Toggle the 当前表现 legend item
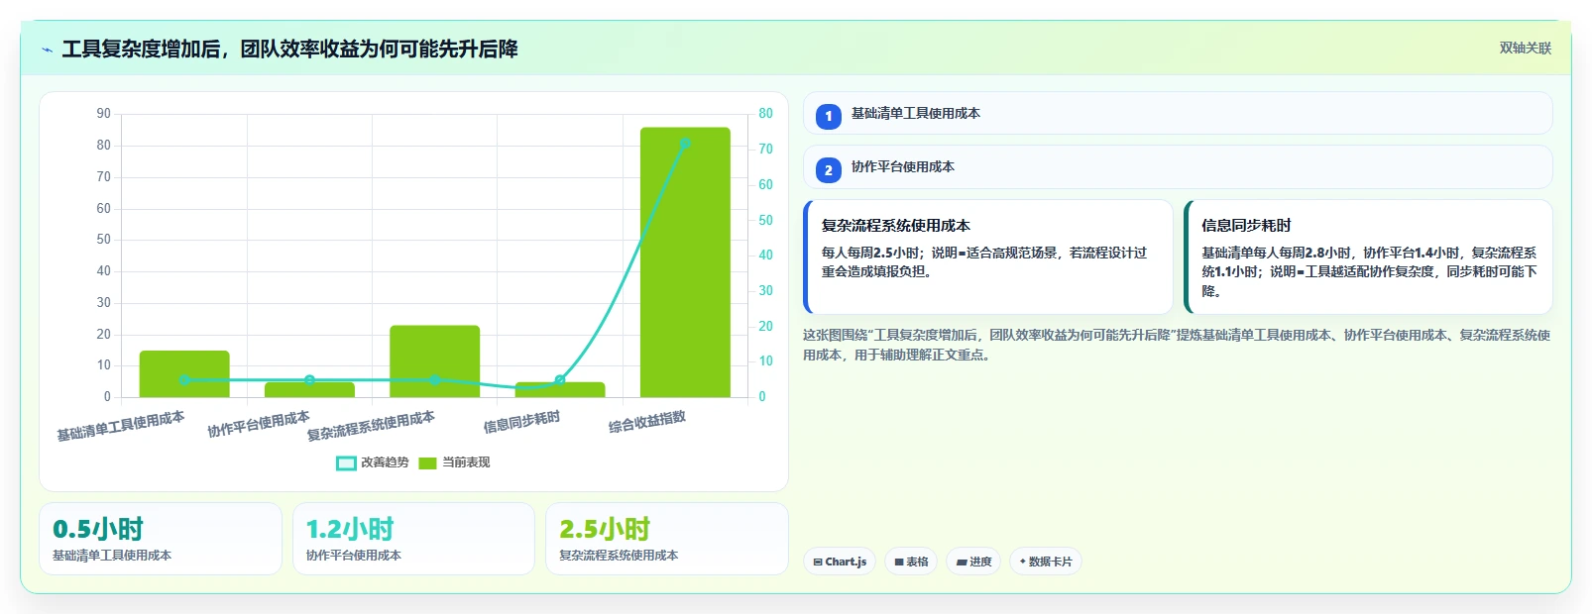Image resolution: width=1592 pixels, height=614 pixels. (x=454, y=462)
